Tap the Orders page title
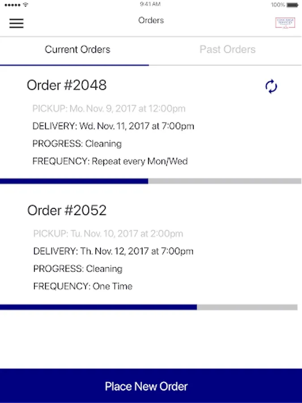This screenshot has width=302, height=403. (x=151, y=21)
